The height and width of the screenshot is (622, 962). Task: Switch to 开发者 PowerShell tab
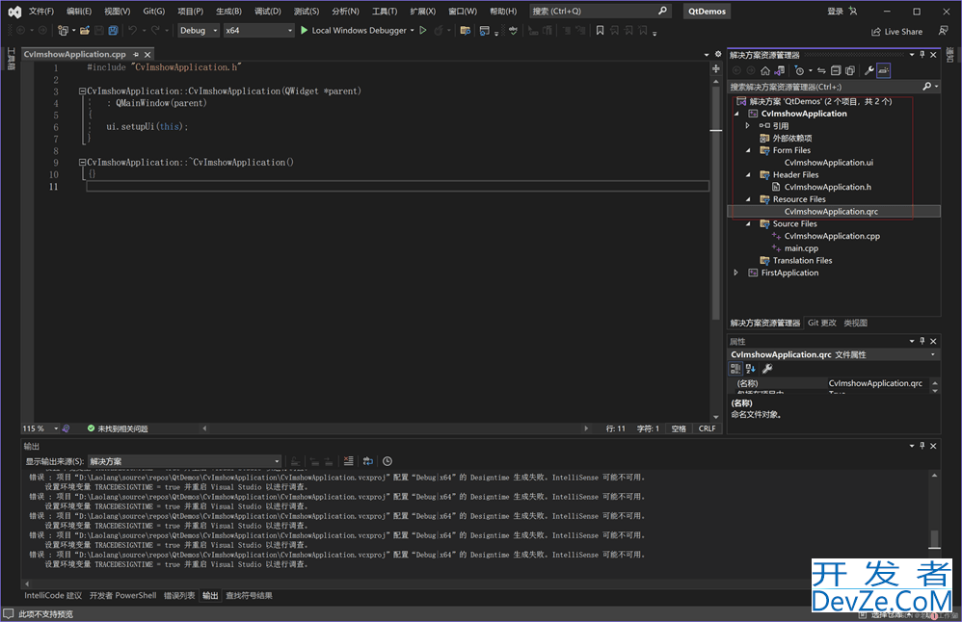(x=122, y=595)
